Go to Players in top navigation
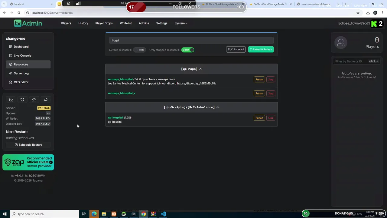 (x=66, y=23)
